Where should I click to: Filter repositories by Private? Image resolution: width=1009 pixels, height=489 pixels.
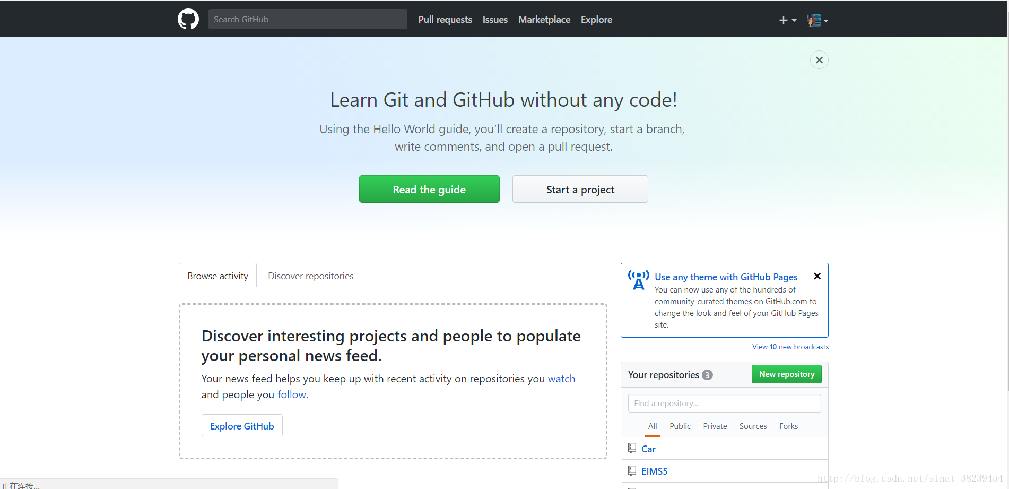(715, 426)
